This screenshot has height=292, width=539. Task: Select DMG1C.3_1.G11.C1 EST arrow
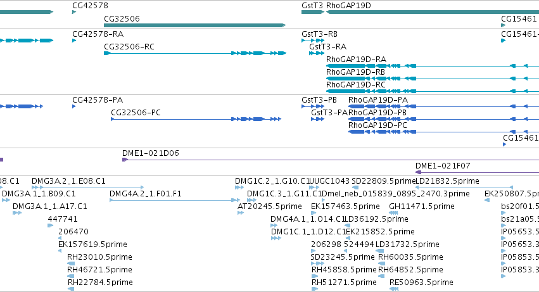click(251, 200)
